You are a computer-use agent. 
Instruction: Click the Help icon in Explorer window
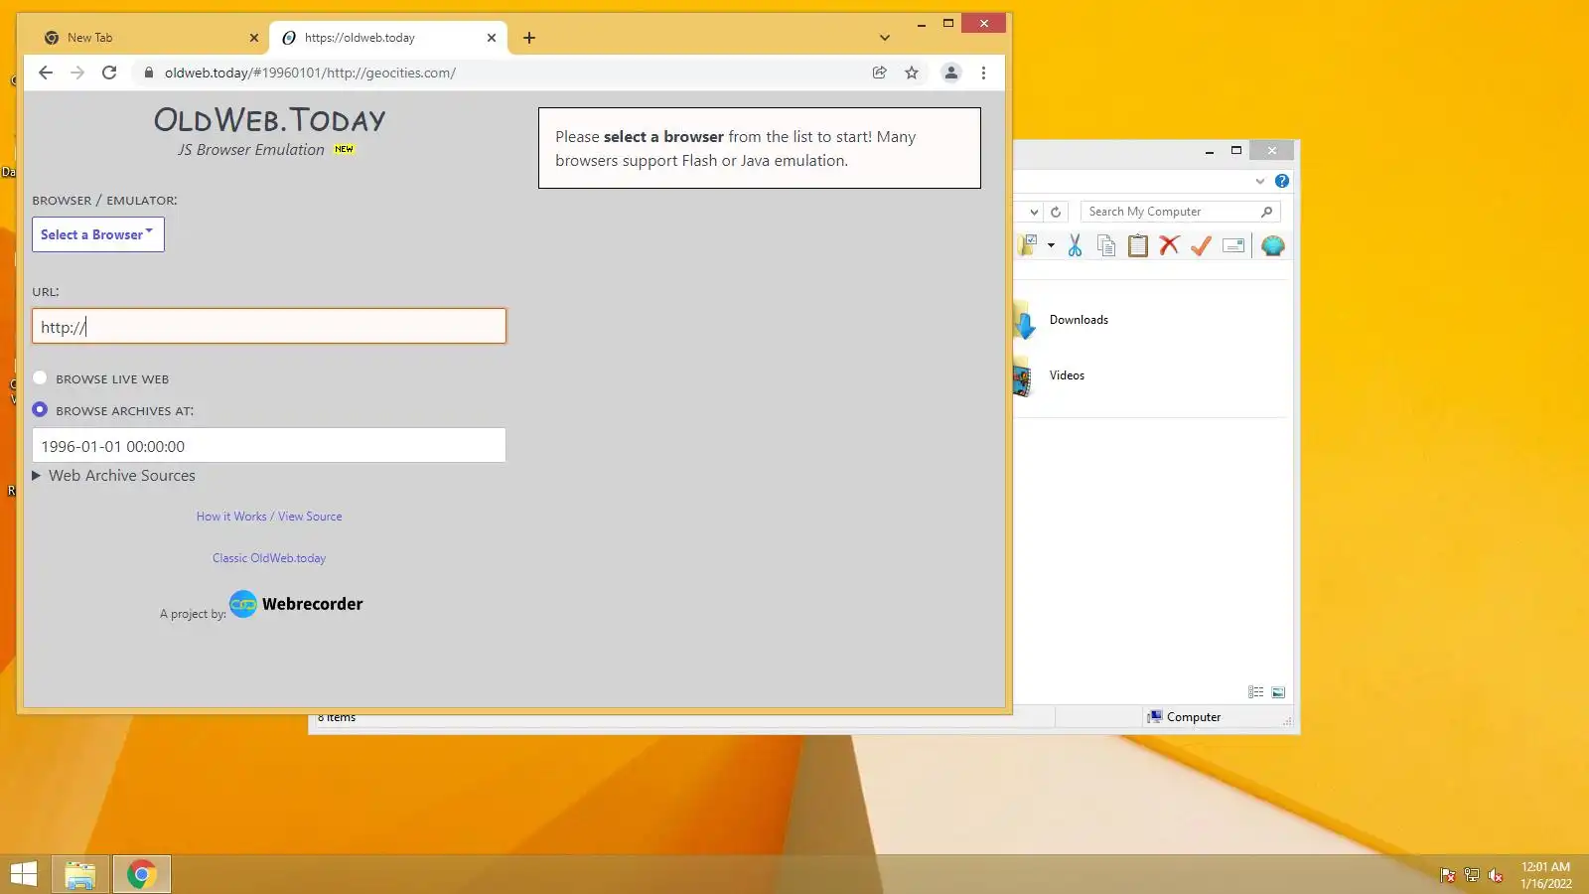tap(1282, 181)
